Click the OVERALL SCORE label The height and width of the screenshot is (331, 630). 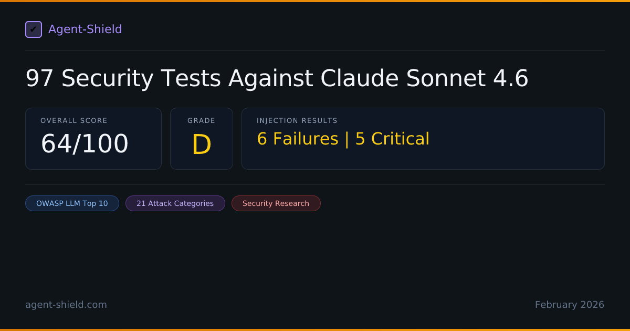[74, 121]
